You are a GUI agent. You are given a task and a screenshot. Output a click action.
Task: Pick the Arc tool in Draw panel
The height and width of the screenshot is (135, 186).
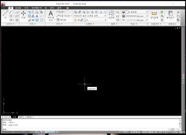click(x=11, y=12)
